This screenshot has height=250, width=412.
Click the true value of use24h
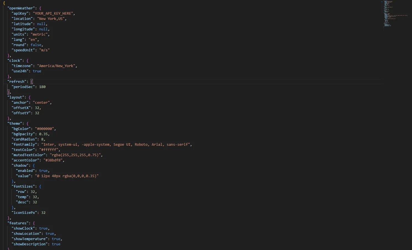[x=37, y=71]
